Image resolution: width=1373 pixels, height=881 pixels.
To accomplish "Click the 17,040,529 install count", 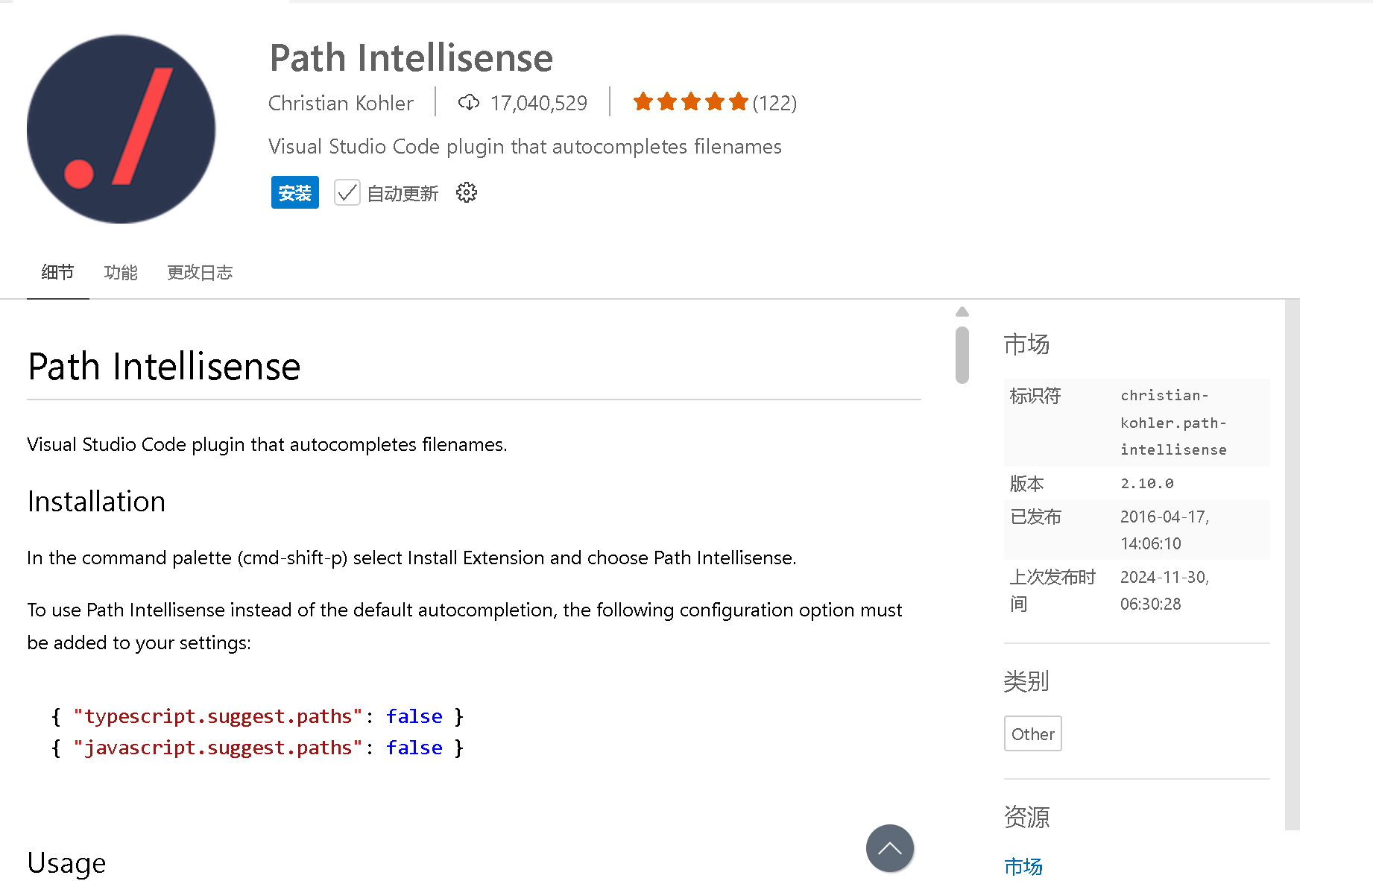I will click(539, 103).
